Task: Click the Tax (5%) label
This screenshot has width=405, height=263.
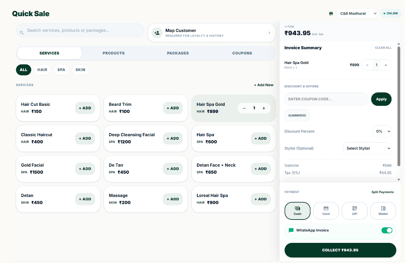Action: [292, 173]
